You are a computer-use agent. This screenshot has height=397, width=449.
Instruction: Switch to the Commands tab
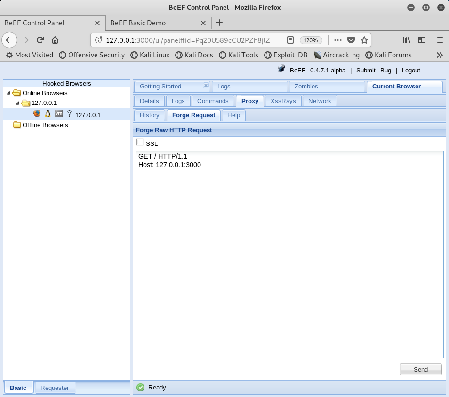point(213,101)
